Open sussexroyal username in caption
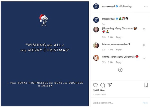The image size is (150, 107). [x=108, y=19]
